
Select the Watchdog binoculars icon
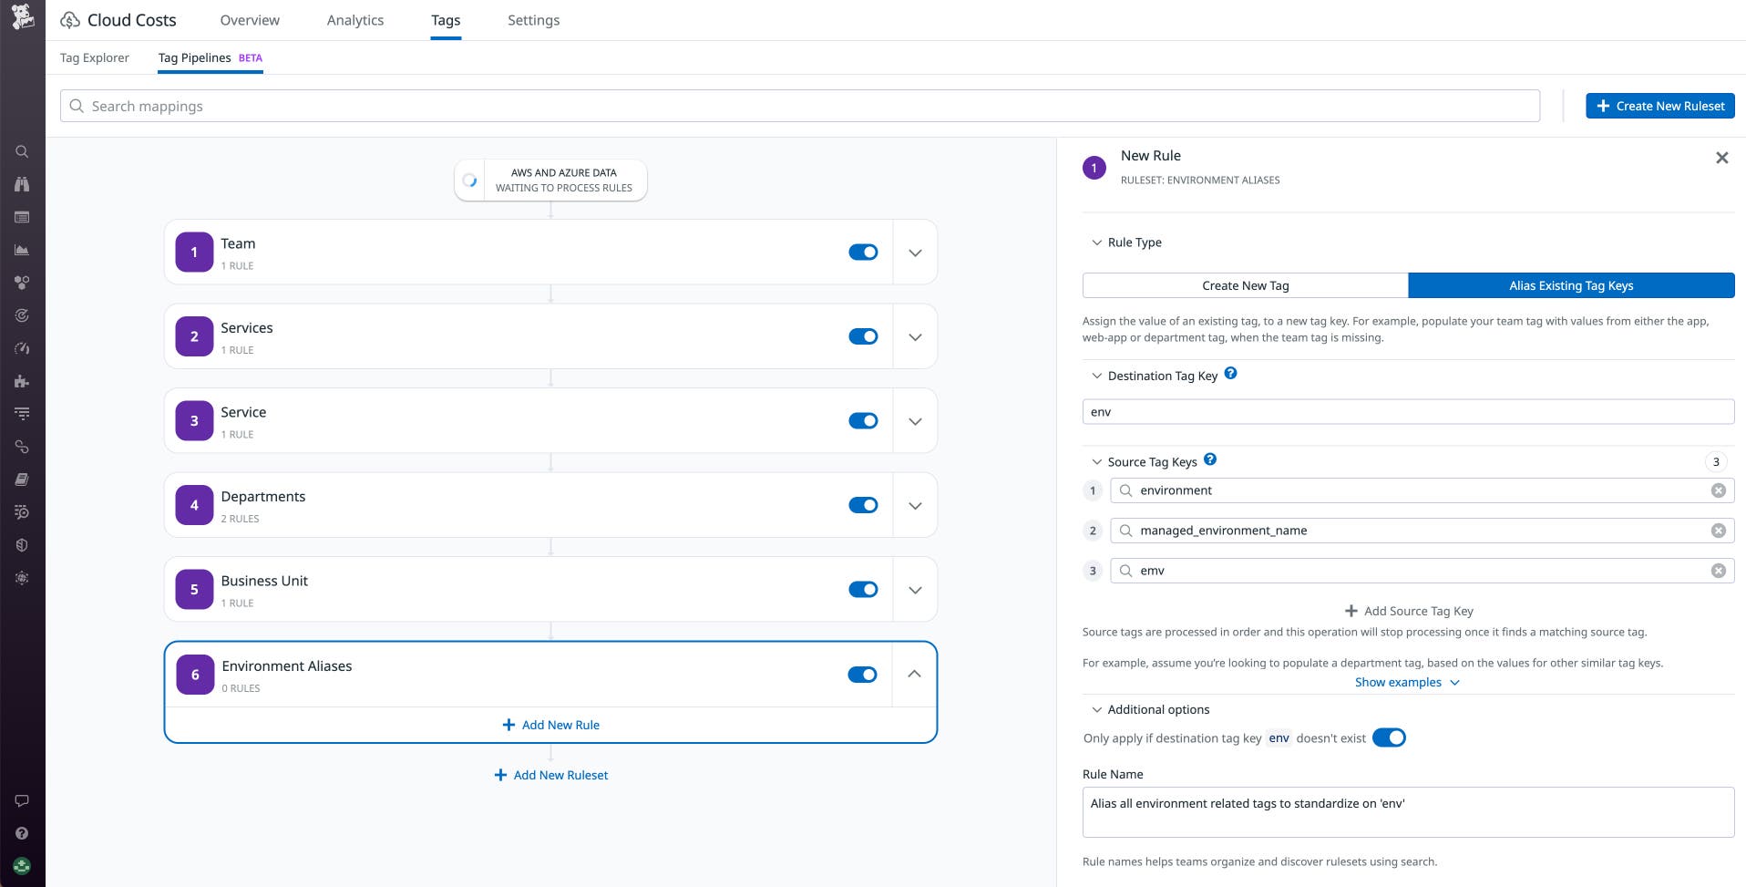[22, 184]
